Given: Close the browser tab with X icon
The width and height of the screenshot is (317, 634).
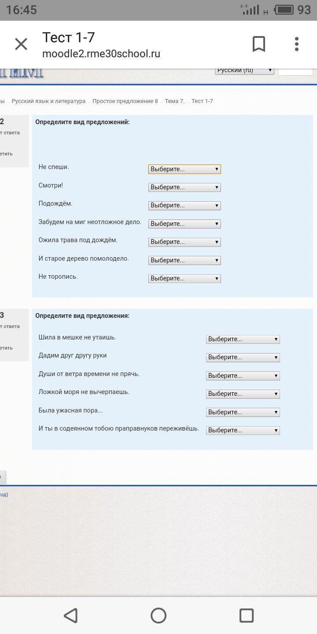Looking at the screenshot, I should (21, 44).
